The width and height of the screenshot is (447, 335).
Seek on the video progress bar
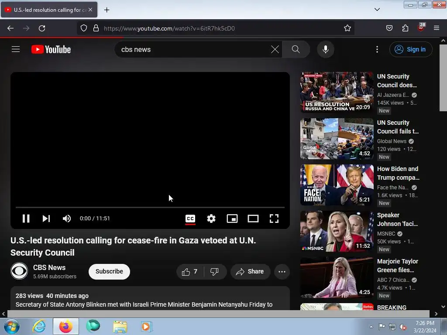150,207
